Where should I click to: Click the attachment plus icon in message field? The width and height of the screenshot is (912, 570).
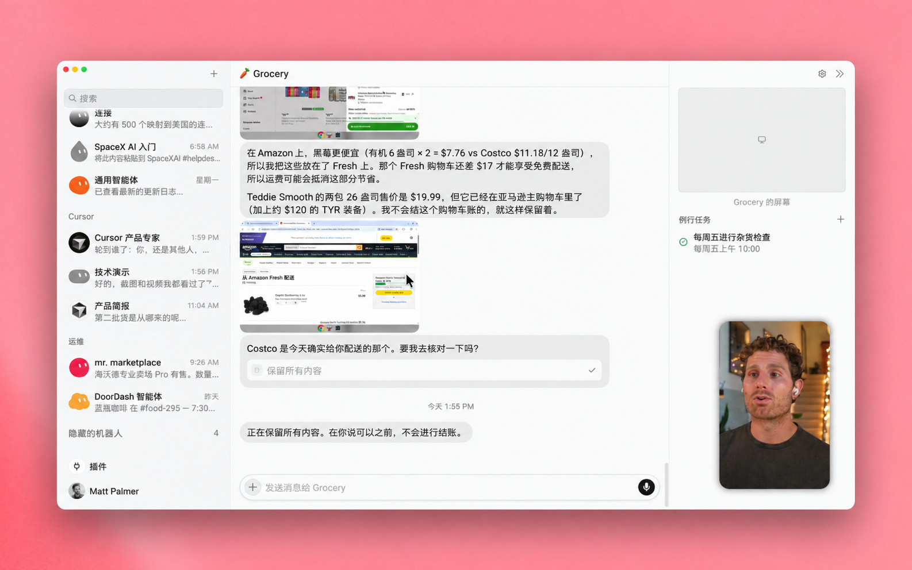point(252,487)
